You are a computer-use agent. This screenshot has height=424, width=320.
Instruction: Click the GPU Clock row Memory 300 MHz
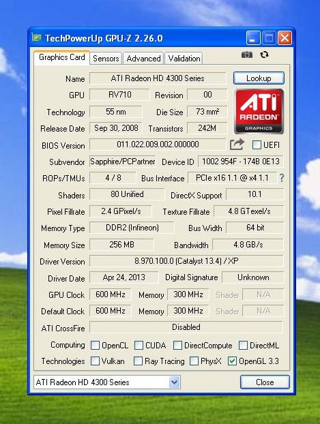click(188, 294)
